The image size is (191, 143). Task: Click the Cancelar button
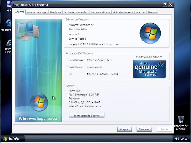pos(144,129)
